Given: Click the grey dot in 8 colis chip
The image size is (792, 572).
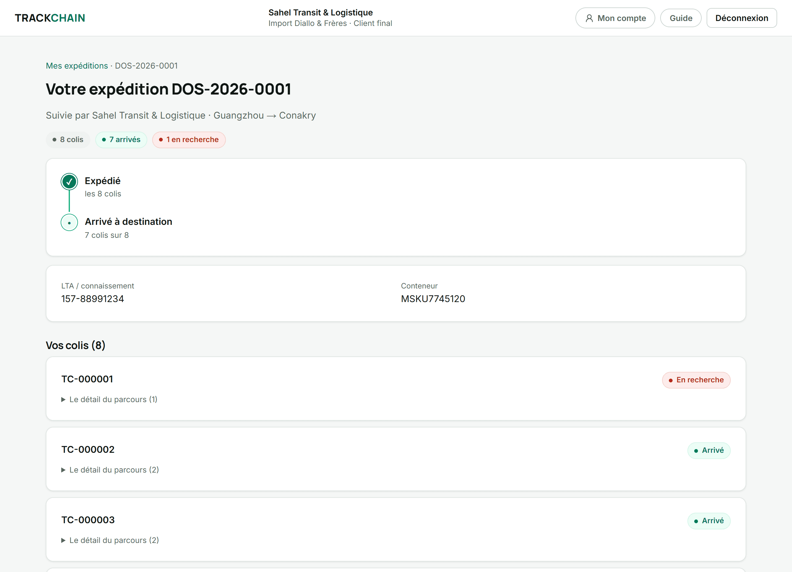Looking at the screenshot, I should [54, 140].
